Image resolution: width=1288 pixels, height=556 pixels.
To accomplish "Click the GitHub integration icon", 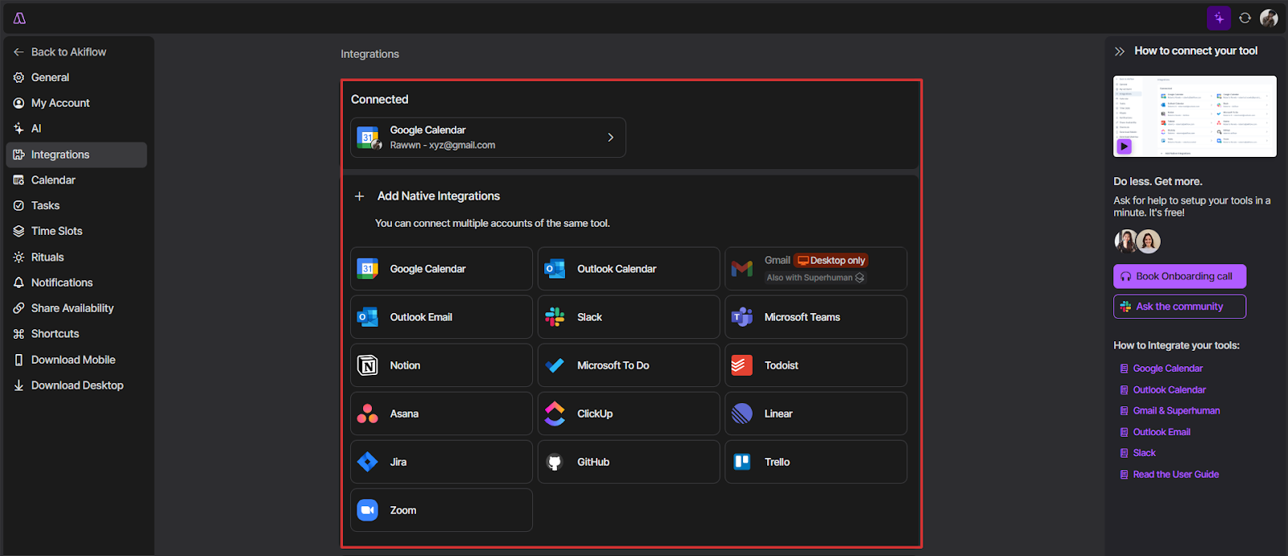I will click(555, 462).
